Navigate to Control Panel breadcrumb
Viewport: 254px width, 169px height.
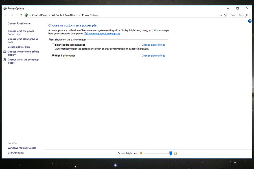point(40,15)
